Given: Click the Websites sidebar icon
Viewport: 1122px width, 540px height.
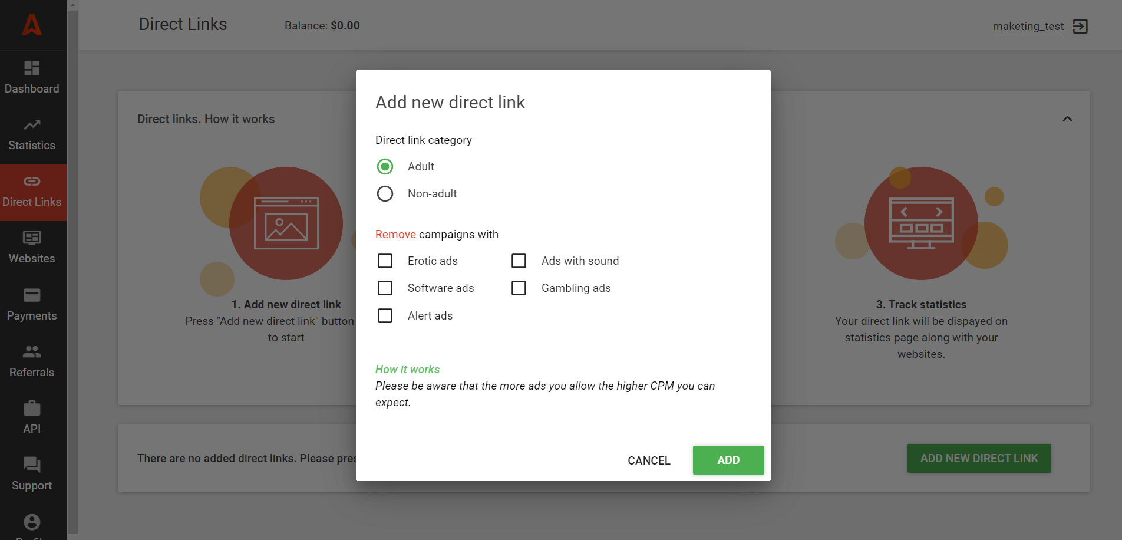Looking at the screenshot, I should tap(32, 238).
